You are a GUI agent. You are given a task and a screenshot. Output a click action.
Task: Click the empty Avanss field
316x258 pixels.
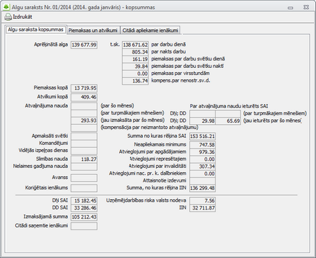click(84, 178)
